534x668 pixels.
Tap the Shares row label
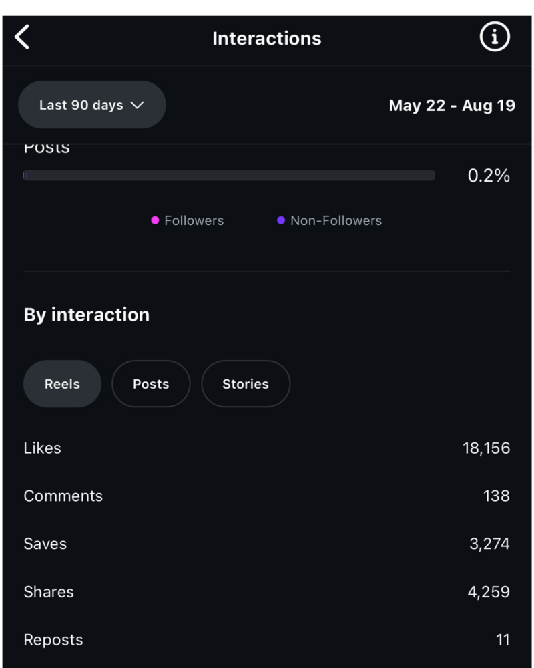(x=49, y=592)
